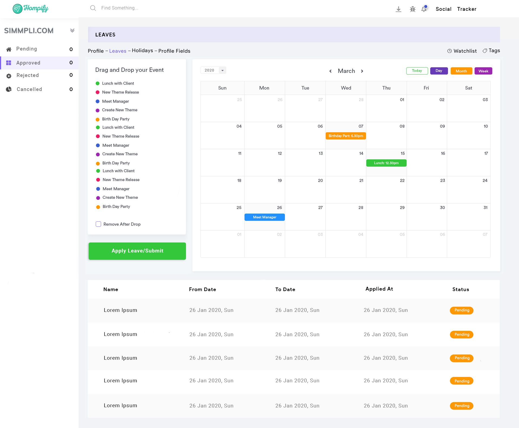Click the Tags label icon
The height and width of the screenshot is (428, 519).
coord(485,51)
